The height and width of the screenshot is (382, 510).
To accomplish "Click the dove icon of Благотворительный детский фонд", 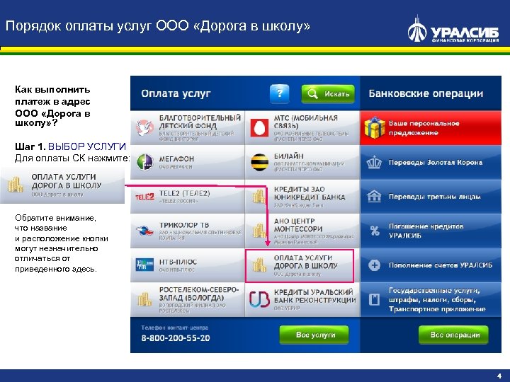I will coord(144,127).
